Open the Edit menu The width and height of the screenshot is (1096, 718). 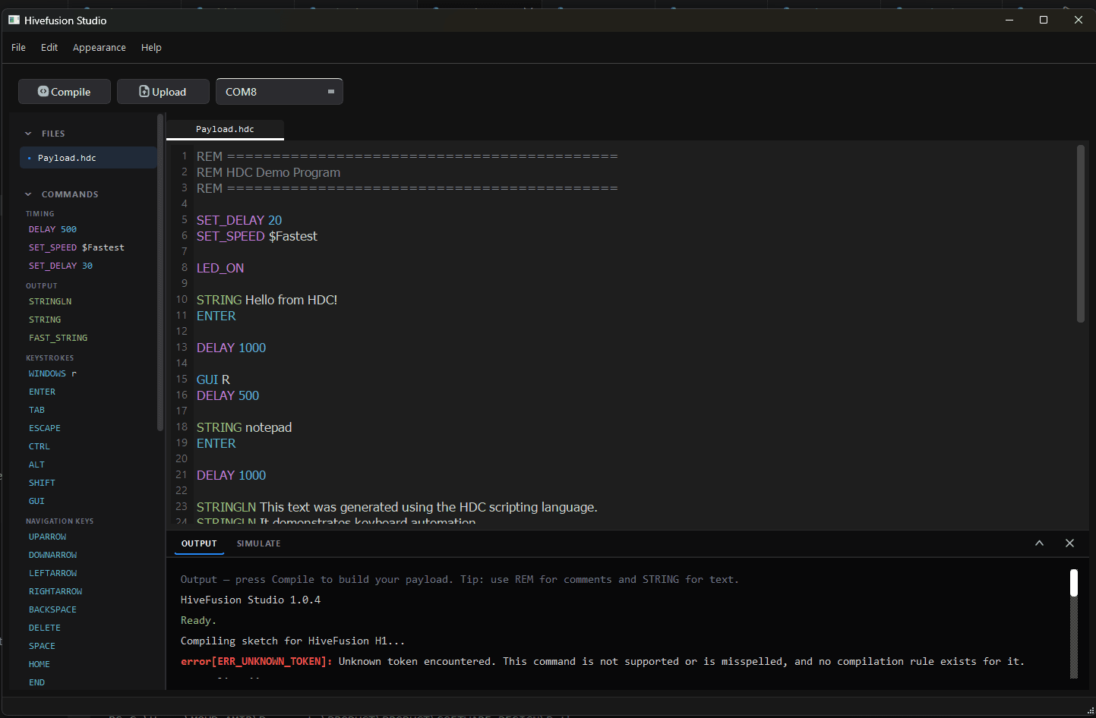click(49, 47)
